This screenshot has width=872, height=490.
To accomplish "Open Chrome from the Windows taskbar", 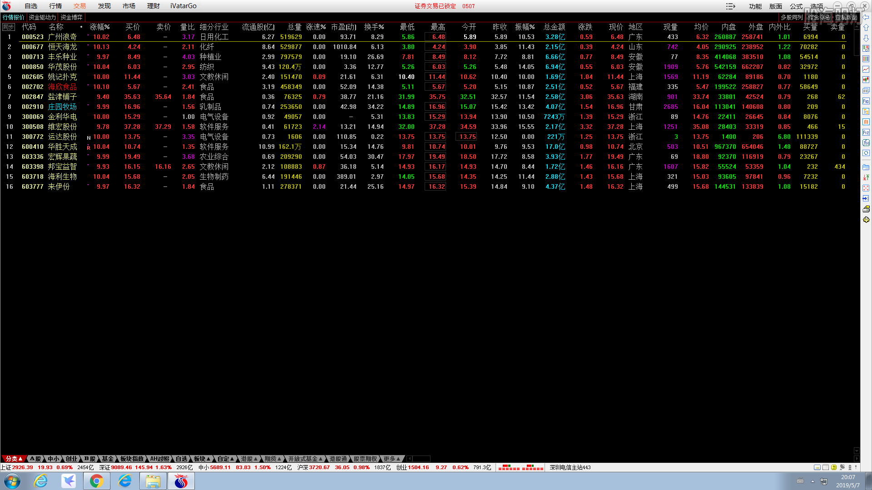I will click(x=96, y=481).
